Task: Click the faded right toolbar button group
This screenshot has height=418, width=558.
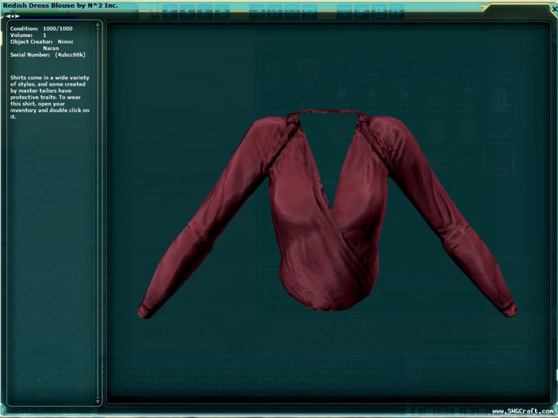Action: [370, 11]
